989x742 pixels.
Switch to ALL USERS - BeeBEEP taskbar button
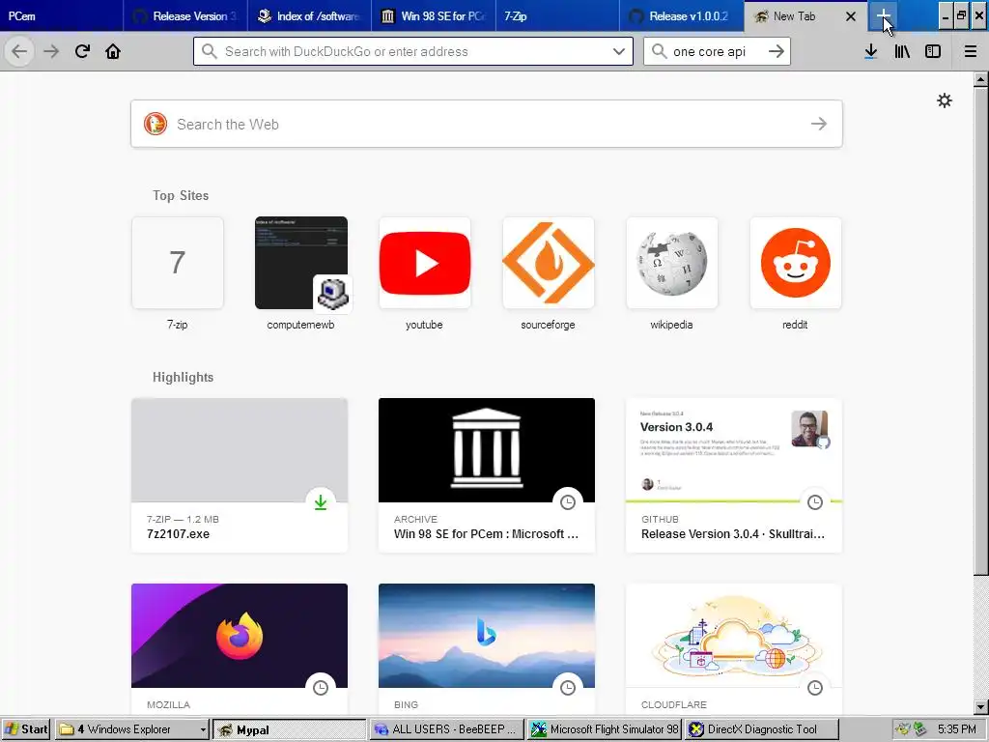click(447, 729)
